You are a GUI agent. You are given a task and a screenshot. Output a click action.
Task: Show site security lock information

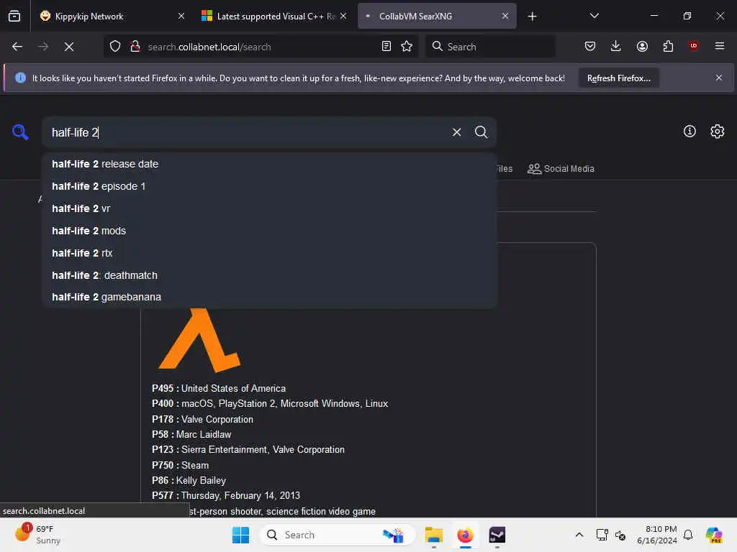tap(135, 47)
